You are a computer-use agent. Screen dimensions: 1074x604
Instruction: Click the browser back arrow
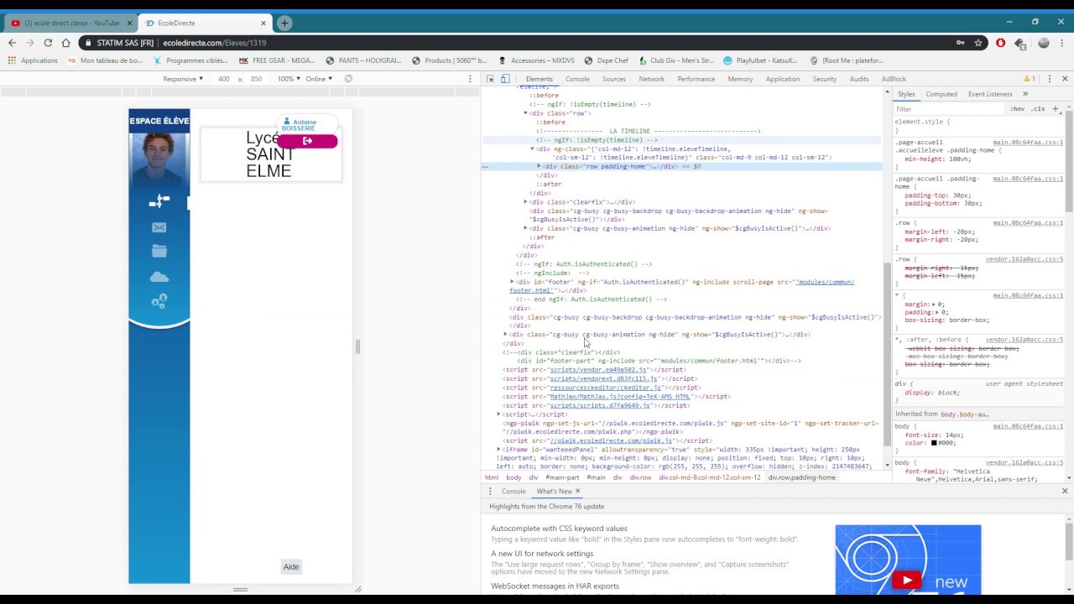click(x=12, y=43)
